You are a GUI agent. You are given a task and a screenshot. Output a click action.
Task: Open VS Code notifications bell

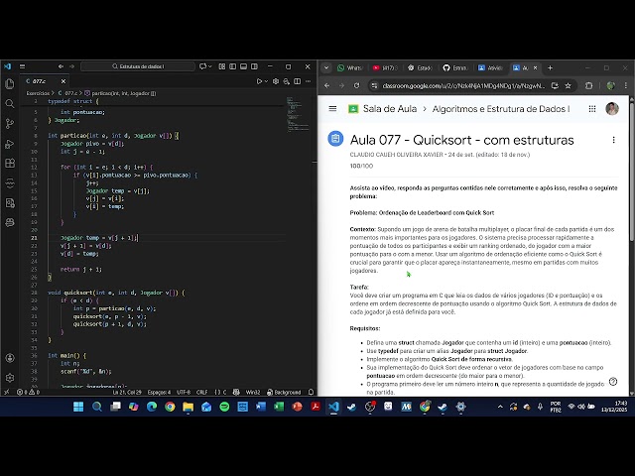point(311,392)
